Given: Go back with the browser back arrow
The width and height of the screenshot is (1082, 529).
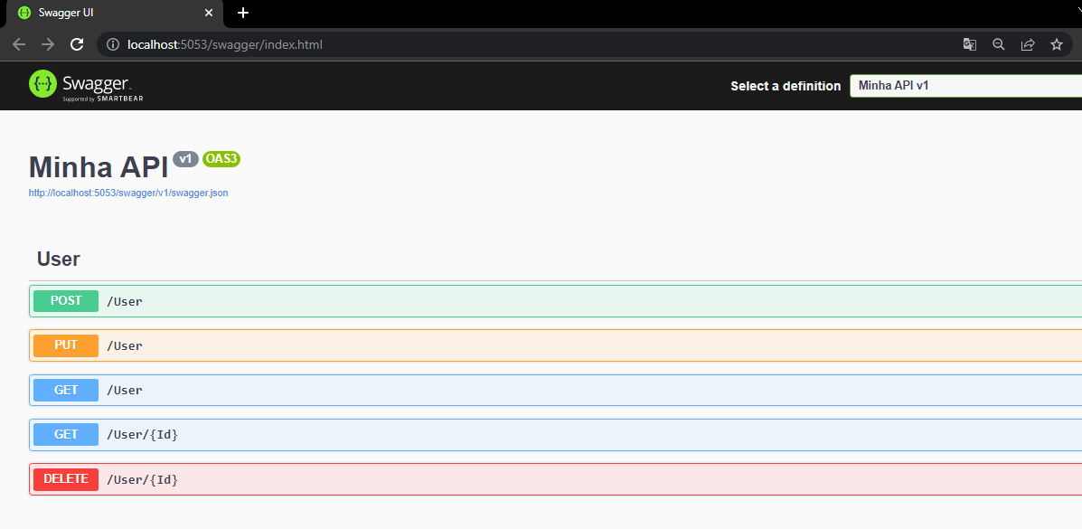Looking at the screenshot, I should [19, 45].
